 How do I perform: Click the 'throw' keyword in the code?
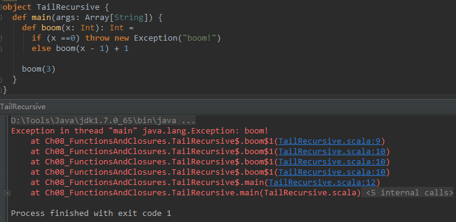point(97,38)
